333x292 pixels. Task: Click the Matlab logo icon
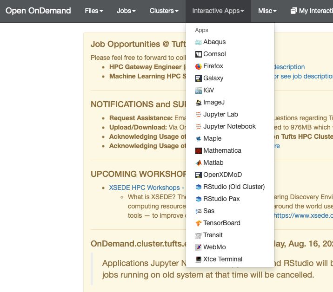(198, 163)
